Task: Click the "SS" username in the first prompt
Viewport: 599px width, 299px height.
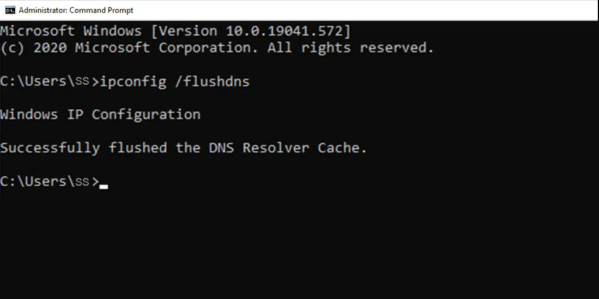Action: (82, 82)
